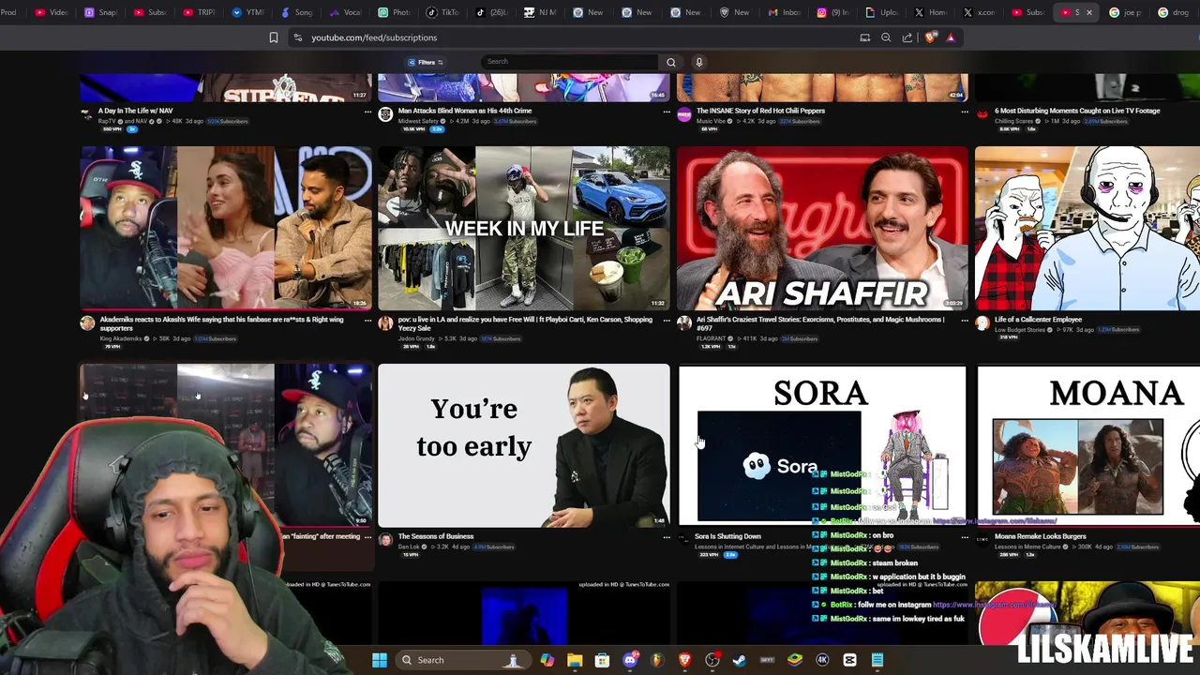
Task: Open options menu for Sora Is Shutting Down
Action: (965, 537)
